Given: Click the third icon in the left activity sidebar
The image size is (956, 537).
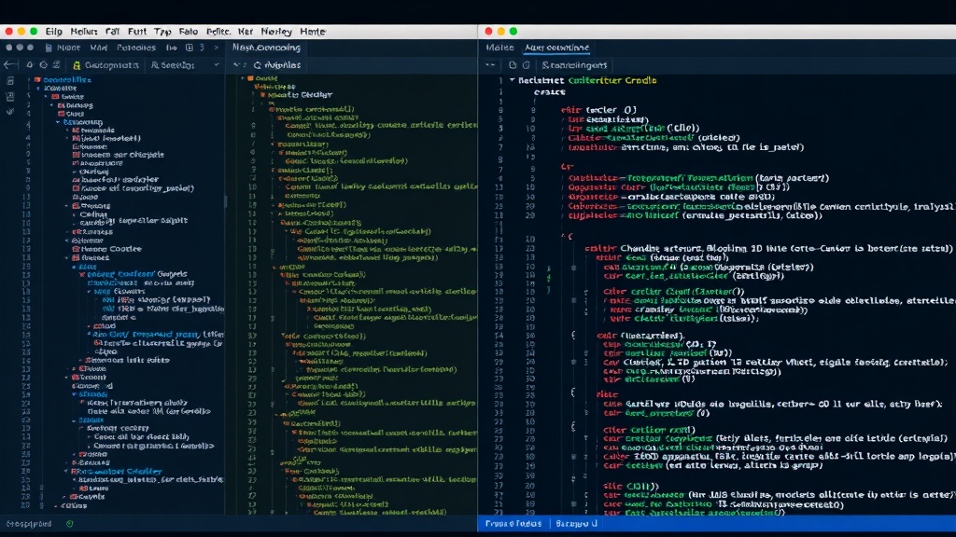Looking at the screenshot, I should 10,112.
